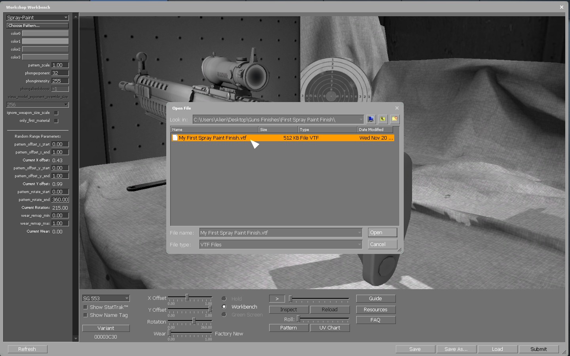Sort files by the Type column header
The width and height of the screenshot is (570, 356).
(x=328, y=129)
